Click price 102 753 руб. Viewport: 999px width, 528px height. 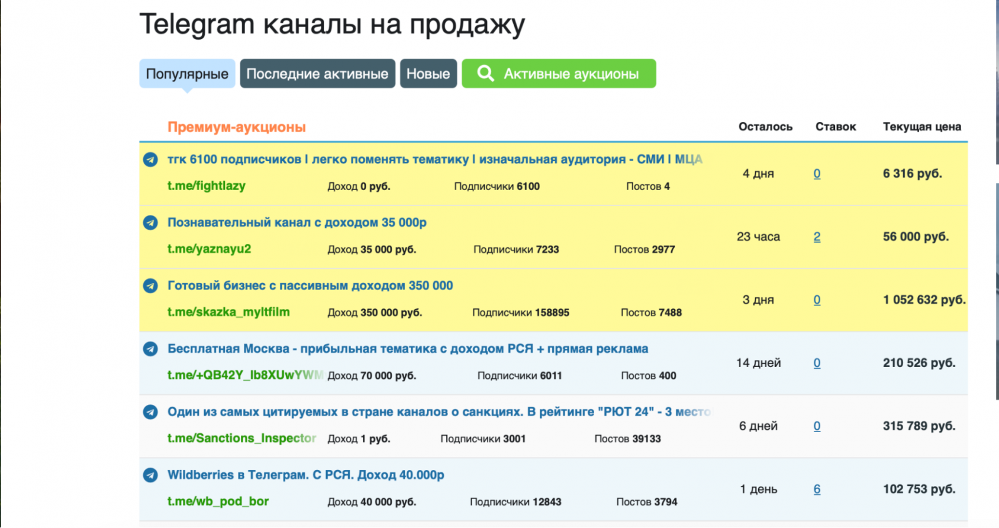919,489
